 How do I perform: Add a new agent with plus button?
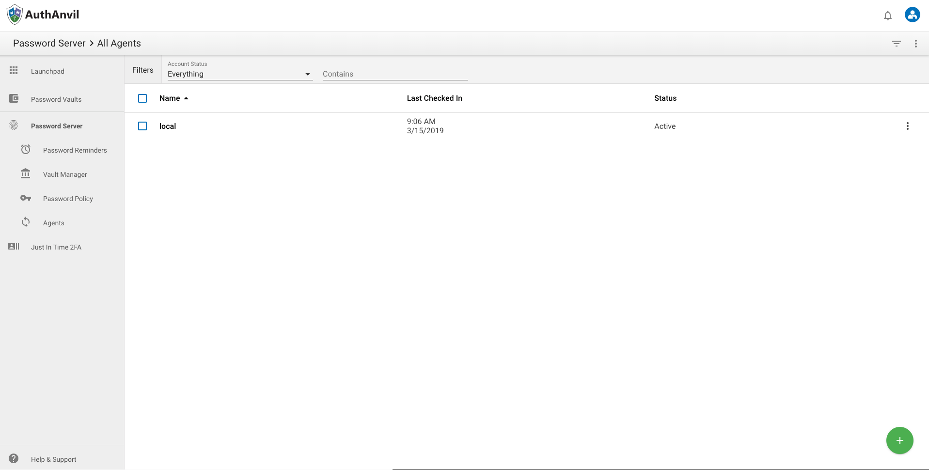click(x=900, y=440)
